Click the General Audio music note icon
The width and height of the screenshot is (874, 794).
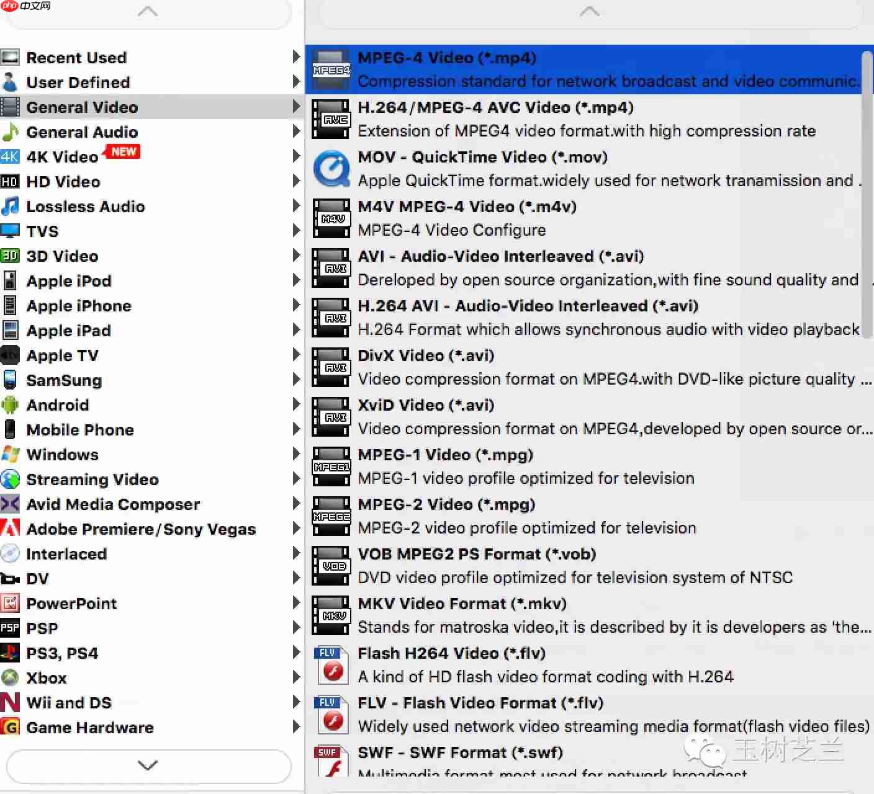pos(11,132)
